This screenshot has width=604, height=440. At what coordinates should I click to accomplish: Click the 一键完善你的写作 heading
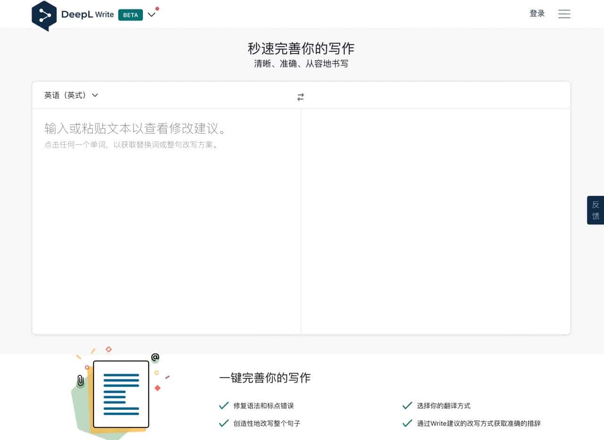[265, 377]
